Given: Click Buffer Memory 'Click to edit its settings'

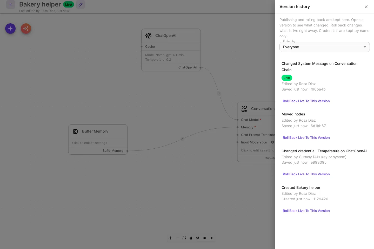Looking at the screenshot, I should 90,143.
